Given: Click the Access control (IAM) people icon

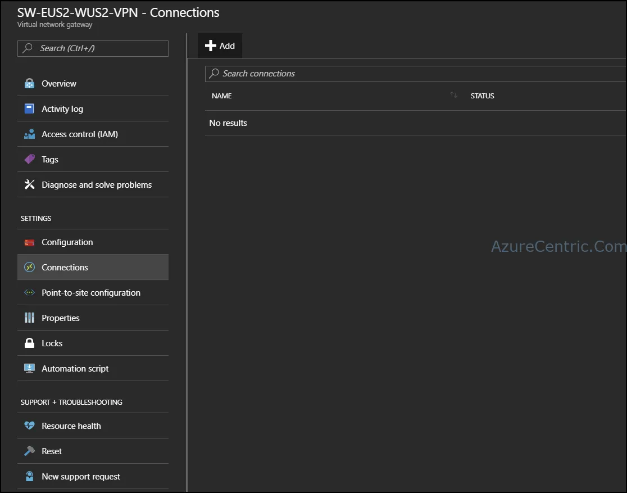Looking at the screenshot, I should [x=29, y=134].
